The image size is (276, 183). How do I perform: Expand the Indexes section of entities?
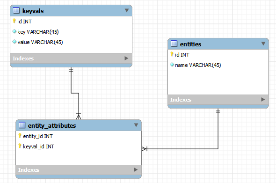point(263,100)
